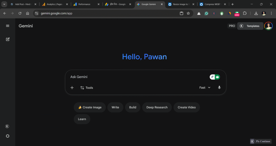This screenshot has width=276, height=146.
Task: Switch to the Resize image tab
Action: coord(181,4)
